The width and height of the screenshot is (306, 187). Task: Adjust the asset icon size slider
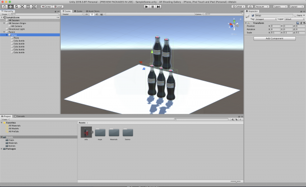pyautogui.click(x=236, y=181)
